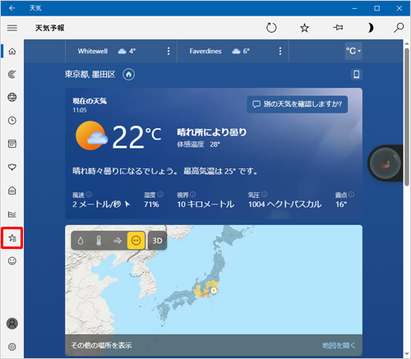Image resolution: width=411 pixels, height=359 pixels.
Task: Click the phone icon beside the location
Action: [x=357, y=75]
